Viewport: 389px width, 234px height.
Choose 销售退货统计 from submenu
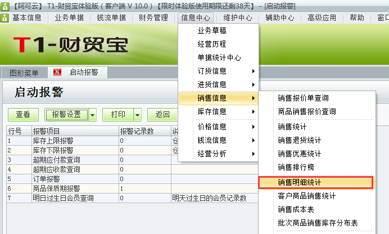pos(317,140)
